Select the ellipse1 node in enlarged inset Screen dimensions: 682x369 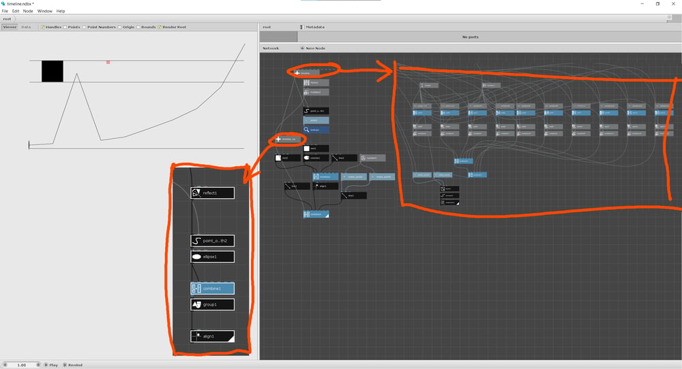point(212,257)
